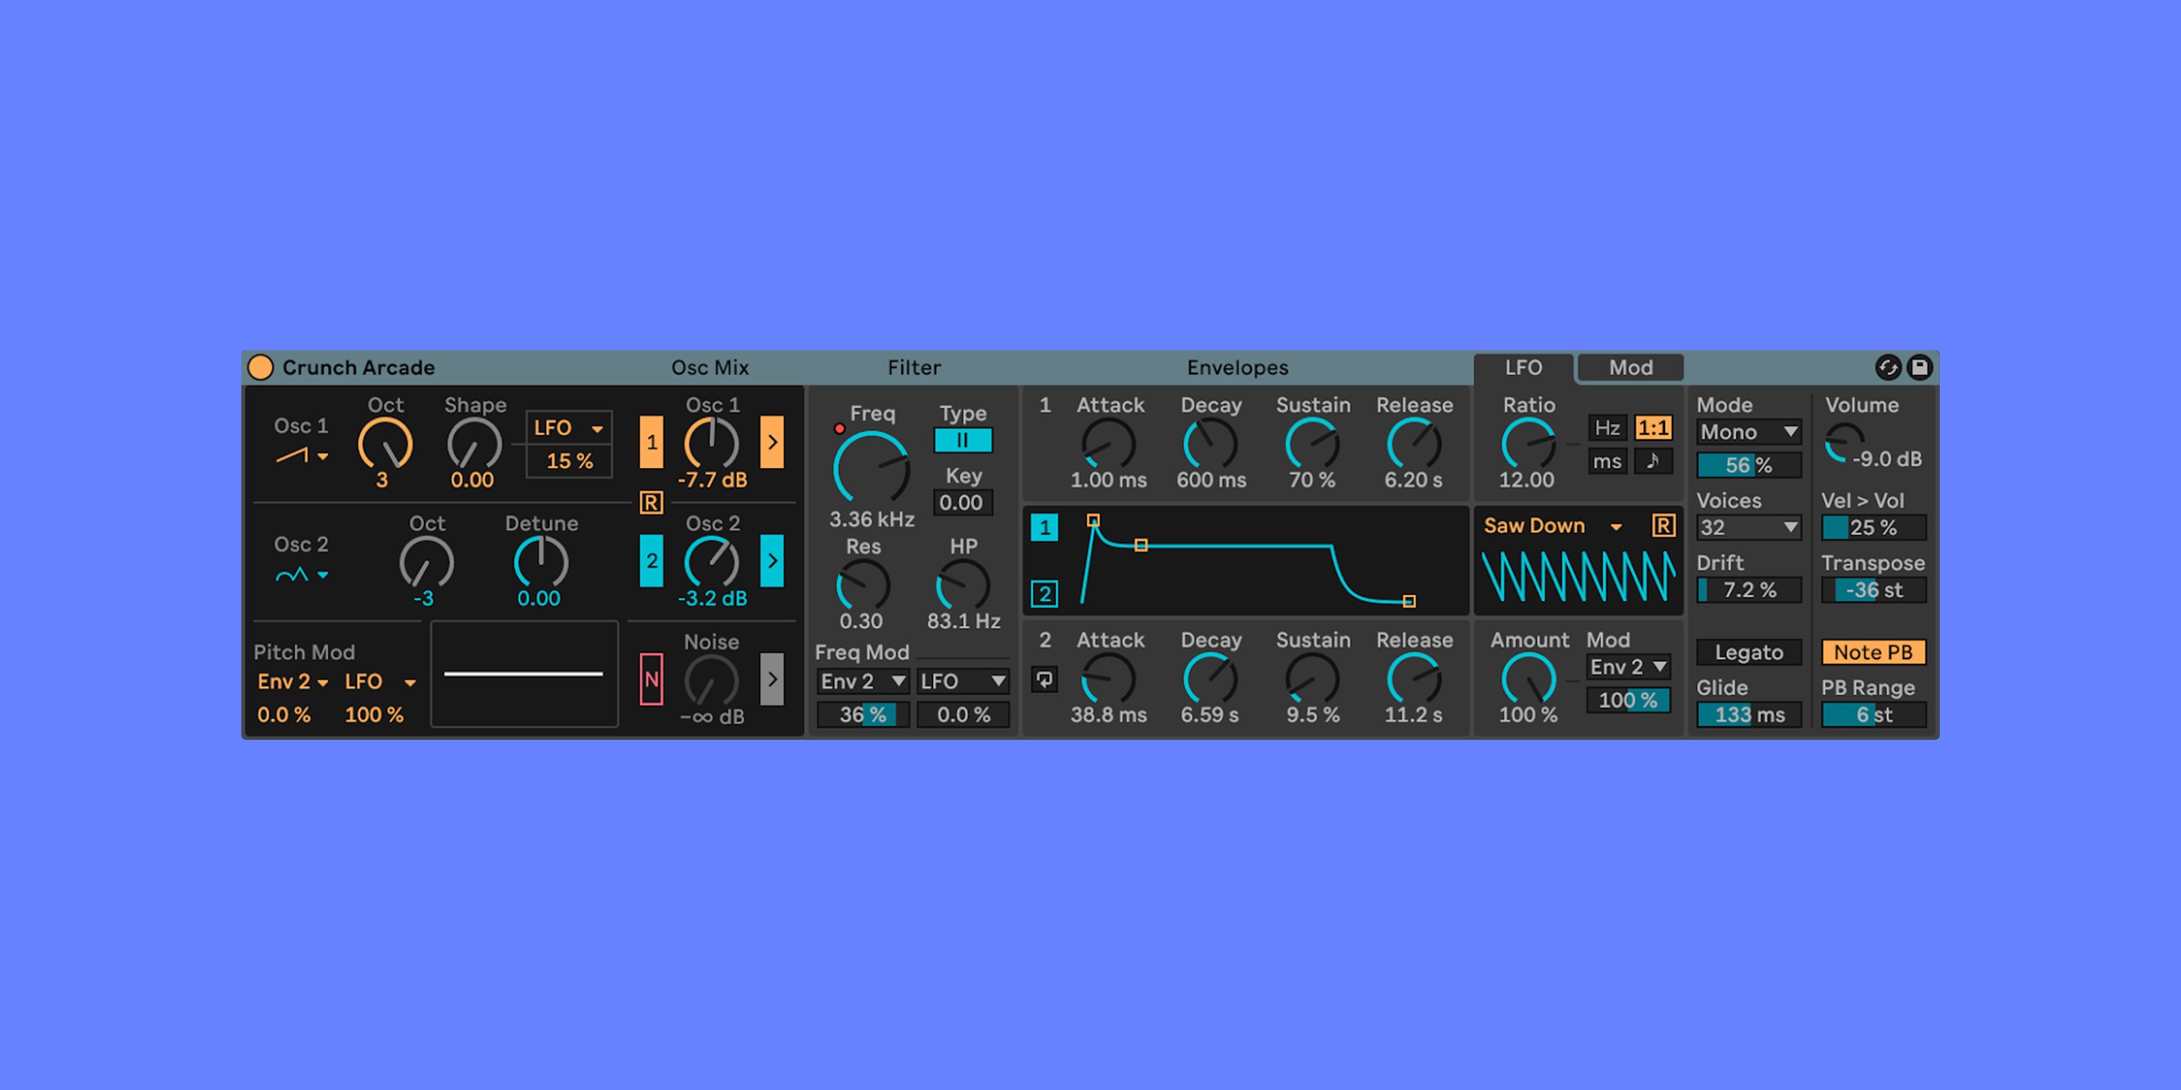Toggle the Legato button
Image resolution: width=2181 pixels, height=1090 pixels.
coord(1748,653)
